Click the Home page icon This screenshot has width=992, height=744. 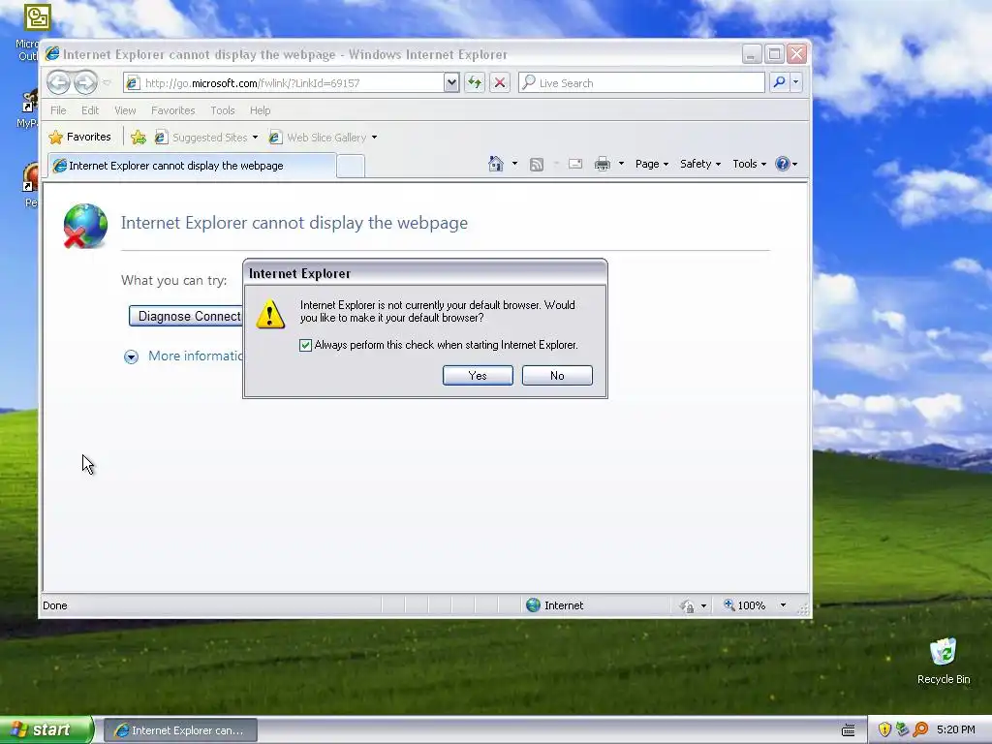coord(496,164)
